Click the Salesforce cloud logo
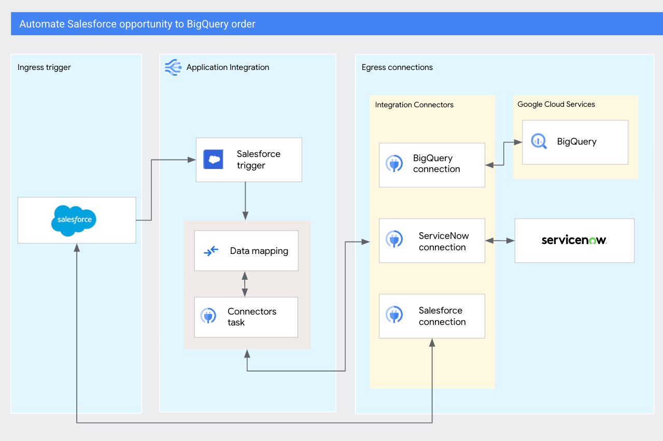This screenshot has height=441, width=663. point(74,220)
